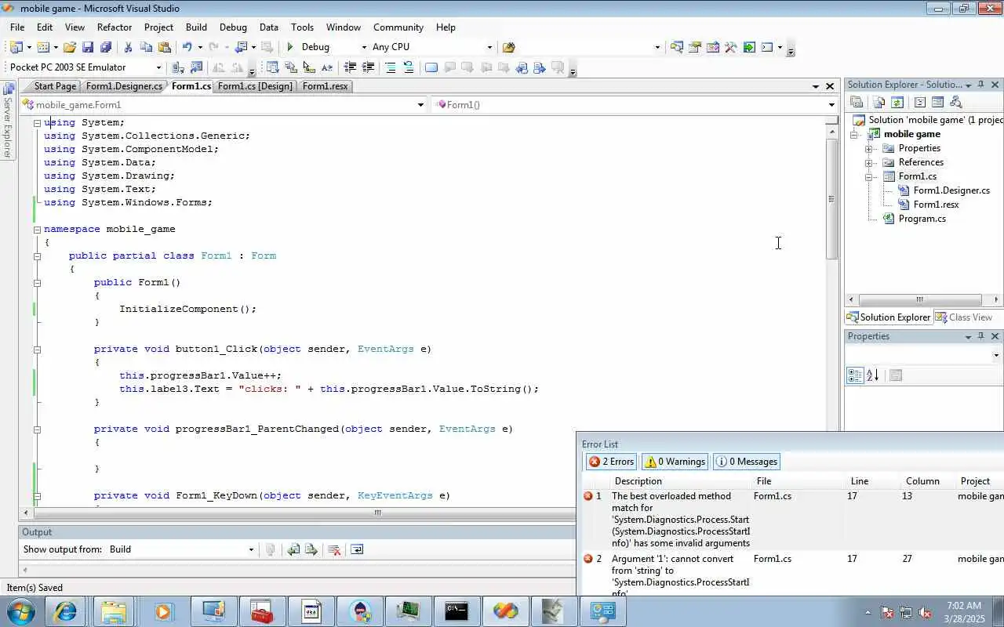This screenshot has height=627, width=1004.
Task: Expand the References node in Solution Explorer
Action: click(x=869, y=162)
